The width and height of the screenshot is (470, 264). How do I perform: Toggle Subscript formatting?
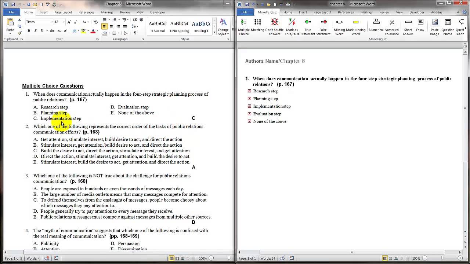click(59, 31)
